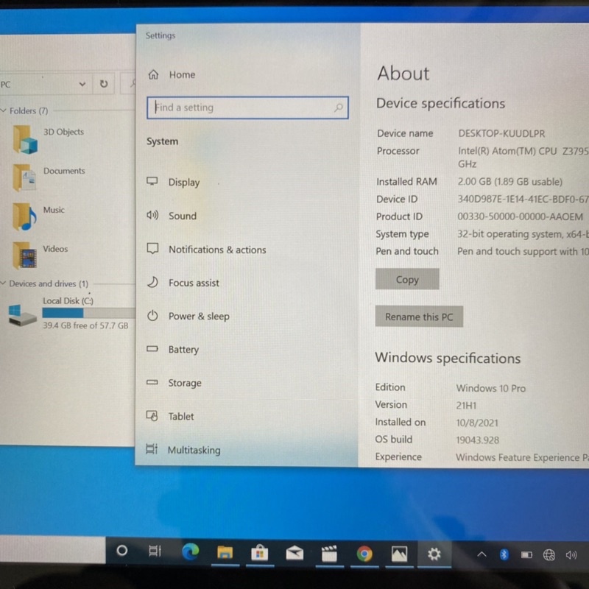Viewport: 589px width, 589px height.
Task: Open Microsoft Edge from the taskbar
Action: (x=191, y=552)
